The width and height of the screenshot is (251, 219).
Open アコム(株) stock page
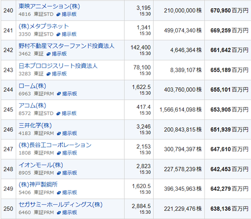(32, 105)
